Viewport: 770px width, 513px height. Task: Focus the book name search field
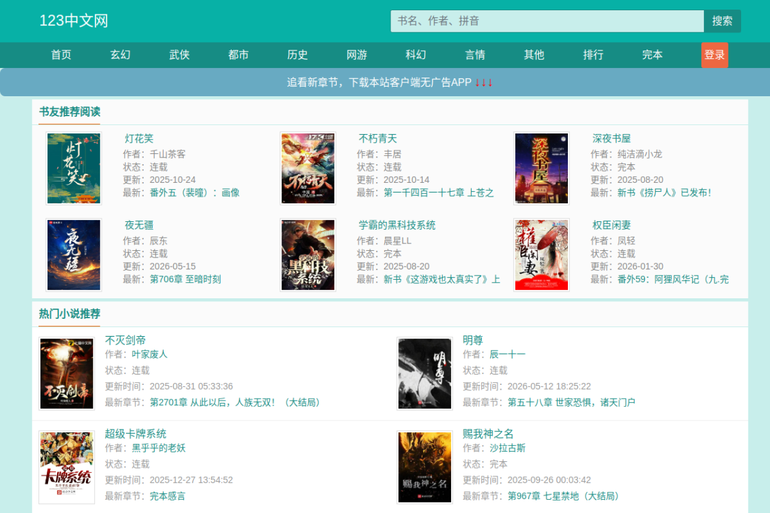click(547, 21)
